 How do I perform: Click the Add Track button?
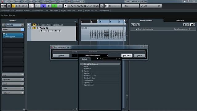click(127, 55)
